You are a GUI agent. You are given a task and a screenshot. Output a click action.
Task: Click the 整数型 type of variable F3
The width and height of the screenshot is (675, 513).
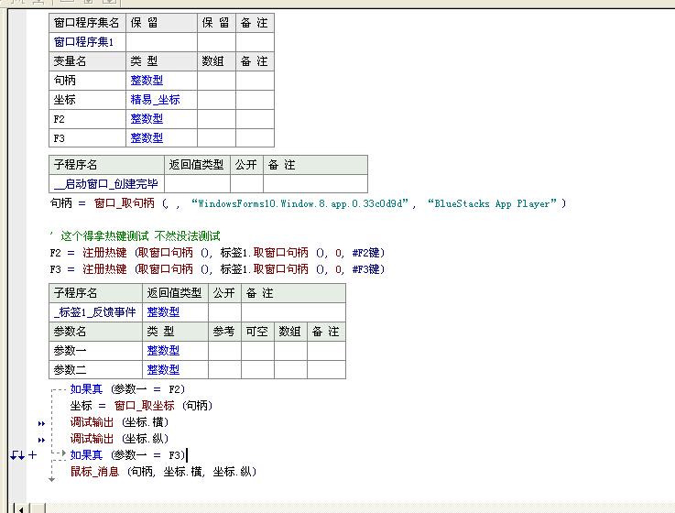click(147, 137)
